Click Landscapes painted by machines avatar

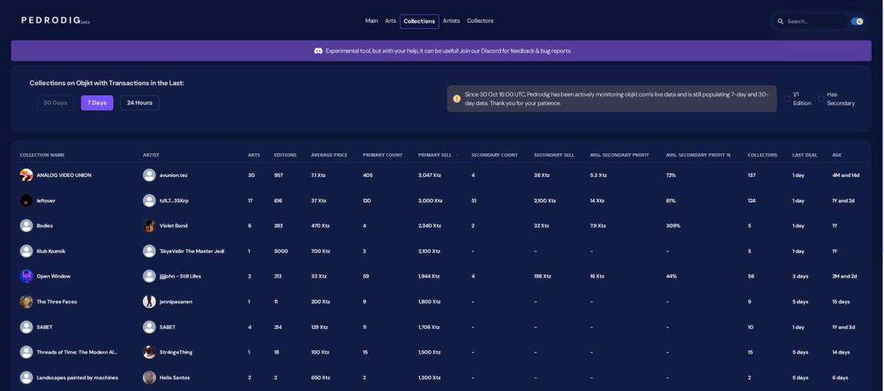pos(27,377)
